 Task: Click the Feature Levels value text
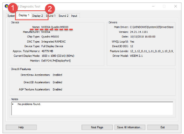pyautogui.click(x=152, y=51)
